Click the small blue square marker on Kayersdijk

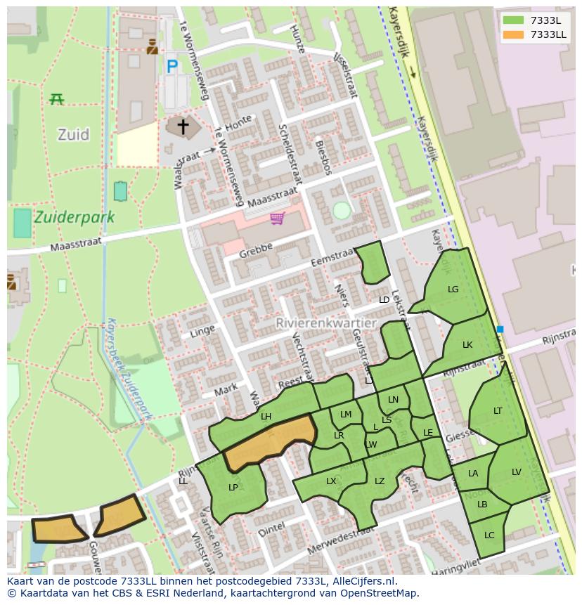500,329
